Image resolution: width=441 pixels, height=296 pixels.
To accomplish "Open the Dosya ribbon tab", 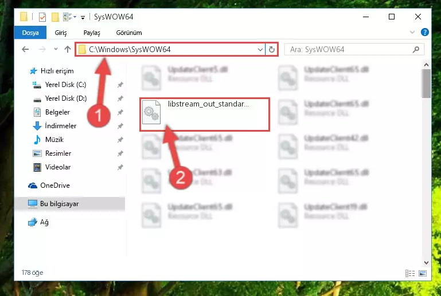I will (30, 33).
